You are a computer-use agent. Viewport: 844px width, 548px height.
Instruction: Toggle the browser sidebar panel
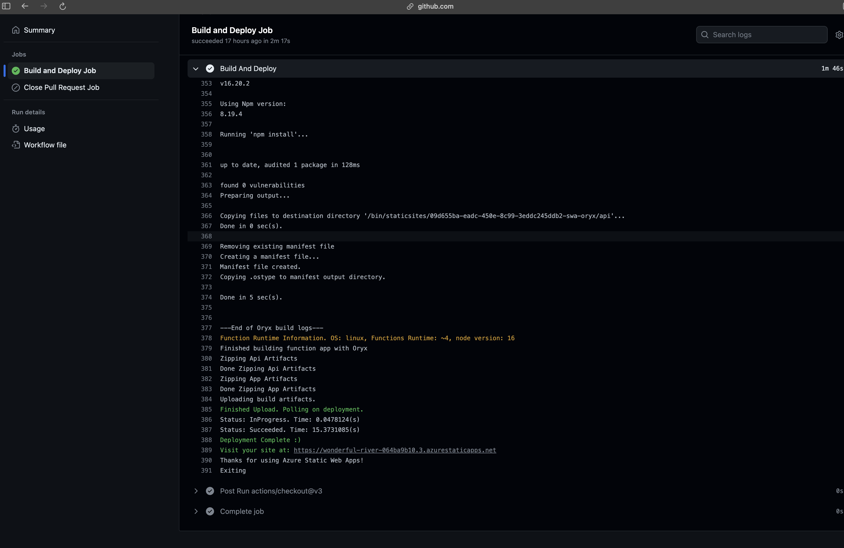pyautogui.click(x=6, y=6)
